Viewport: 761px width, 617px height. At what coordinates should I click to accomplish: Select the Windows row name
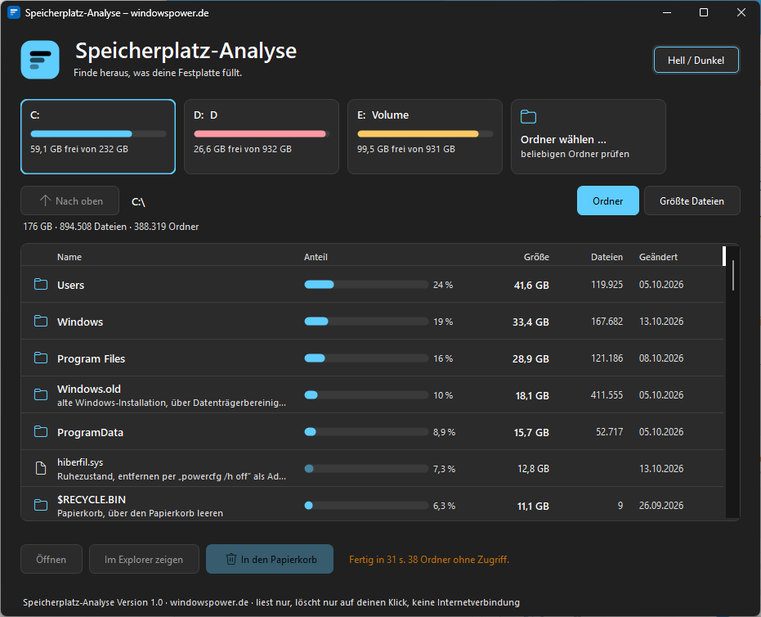click(80, 322)
